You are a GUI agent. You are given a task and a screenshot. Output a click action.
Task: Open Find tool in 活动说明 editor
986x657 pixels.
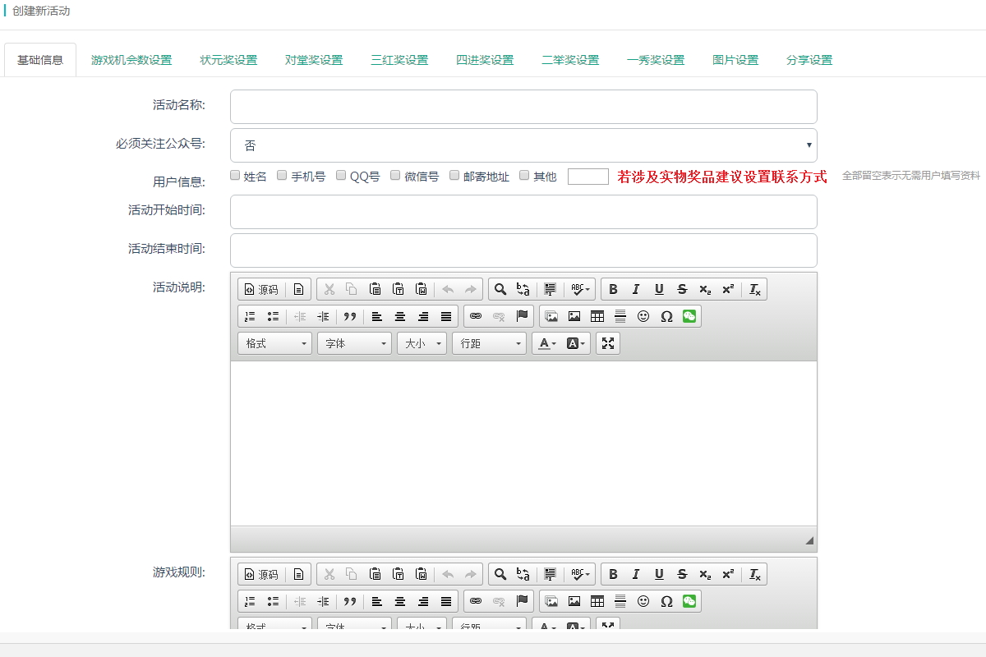point(500,289)
